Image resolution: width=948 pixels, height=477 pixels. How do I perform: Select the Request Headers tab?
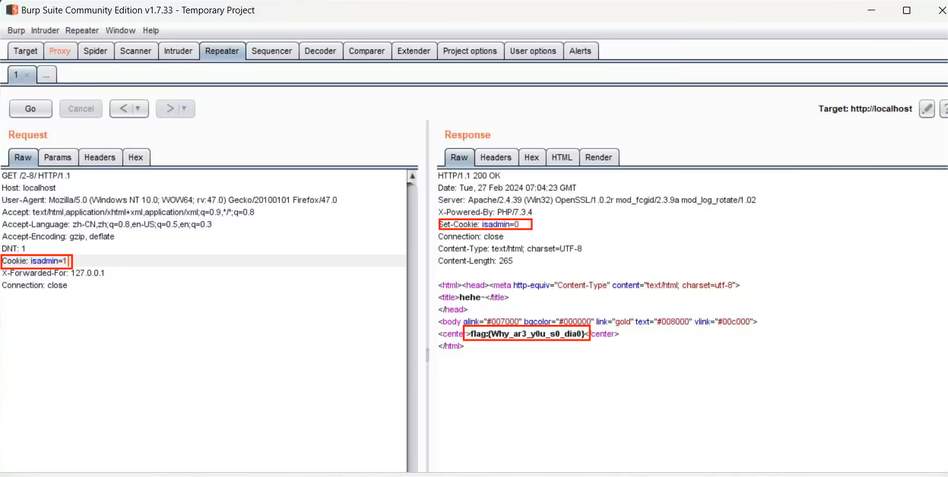pyautogui.click(x=100, y=157)
